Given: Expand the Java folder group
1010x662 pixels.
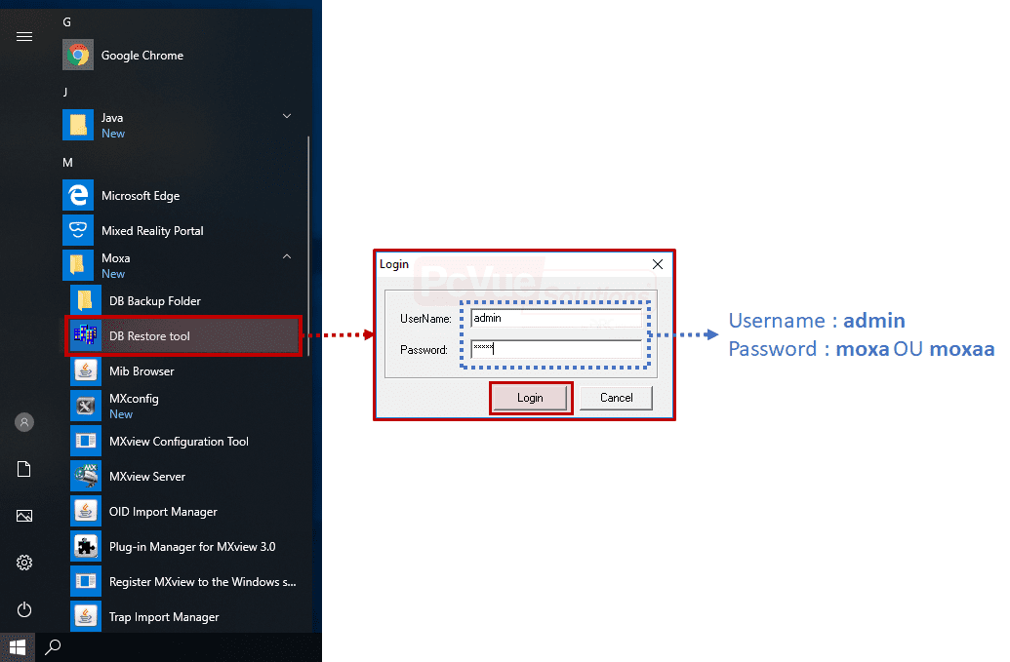Looking at the screenshot, I should (287, 117).
